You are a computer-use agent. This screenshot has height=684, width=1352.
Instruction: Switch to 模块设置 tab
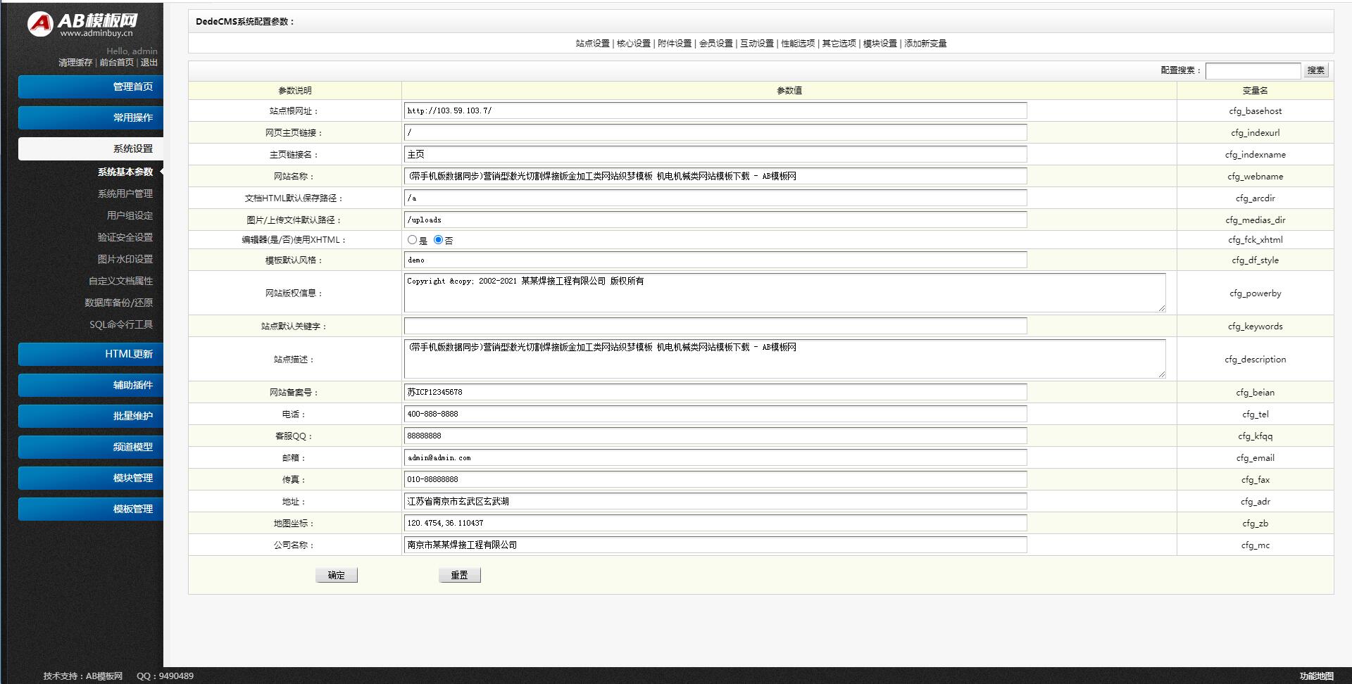click(x=880, y=44)
